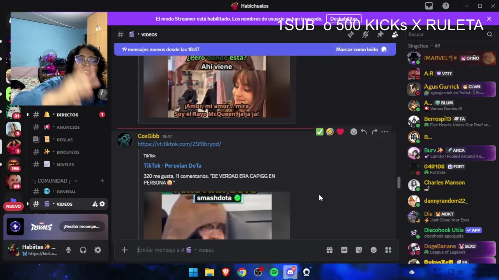Screen dimensions: 499x280
Task: Open dannyrandom22_ member profile
Action: tap(451, 201)
